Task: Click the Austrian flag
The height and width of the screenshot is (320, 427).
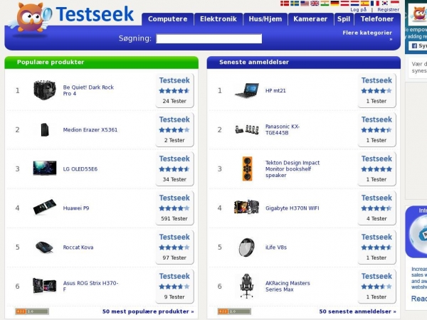Action: click(x=344, y=4)
